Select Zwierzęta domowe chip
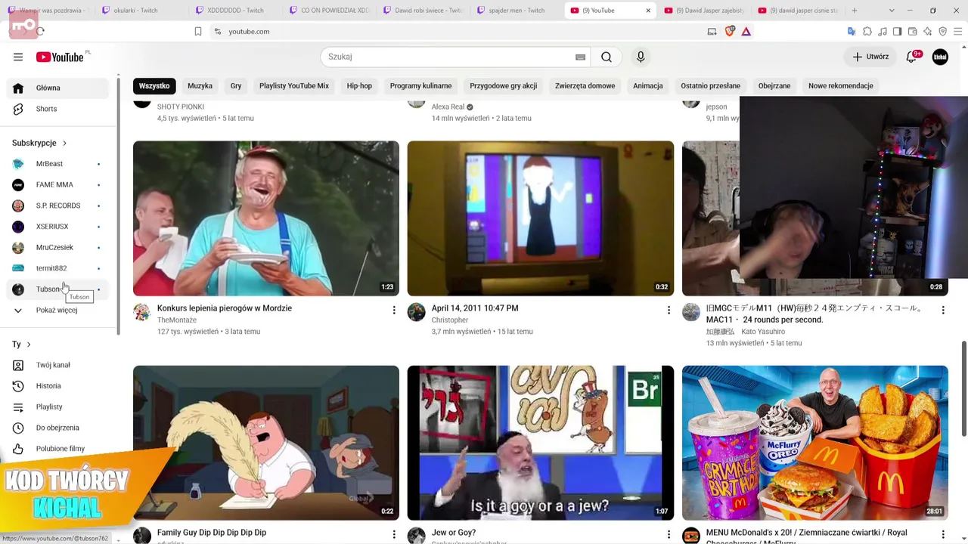The width and height of the screenshot is (968, 544). (x=585, y=85)
